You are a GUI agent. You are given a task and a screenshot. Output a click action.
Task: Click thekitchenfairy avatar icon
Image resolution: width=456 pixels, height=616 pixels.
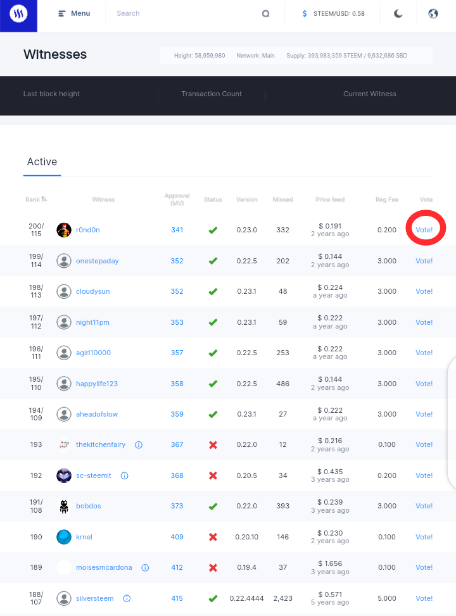click(x=64, y=444)
